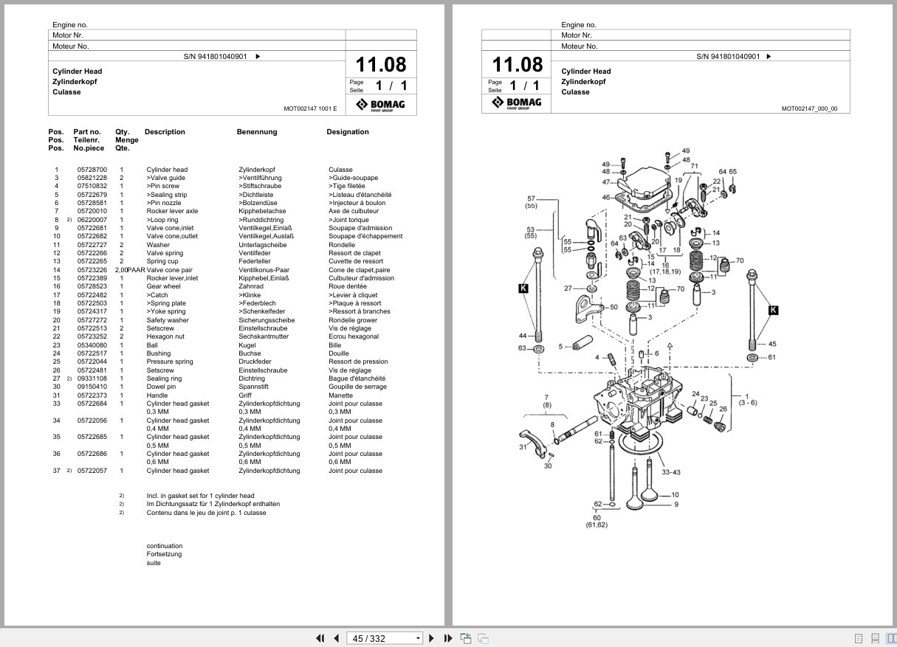897x647 pixels.
Task: Click the word 'continuation' on left page
Action: click(164, 546)
